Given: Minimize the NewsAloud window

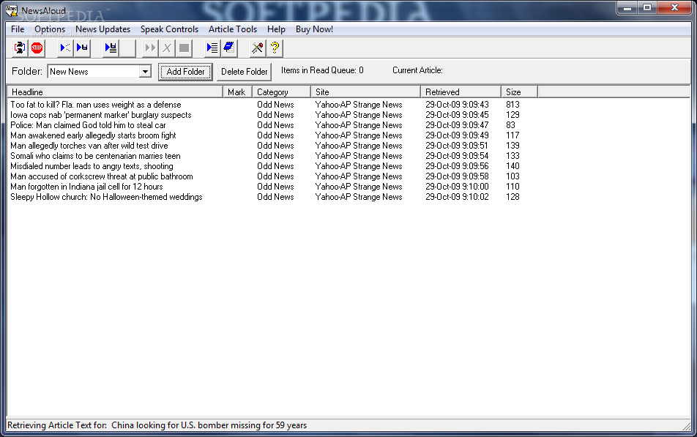Looking at the screenshot, I should coord(627,7).
